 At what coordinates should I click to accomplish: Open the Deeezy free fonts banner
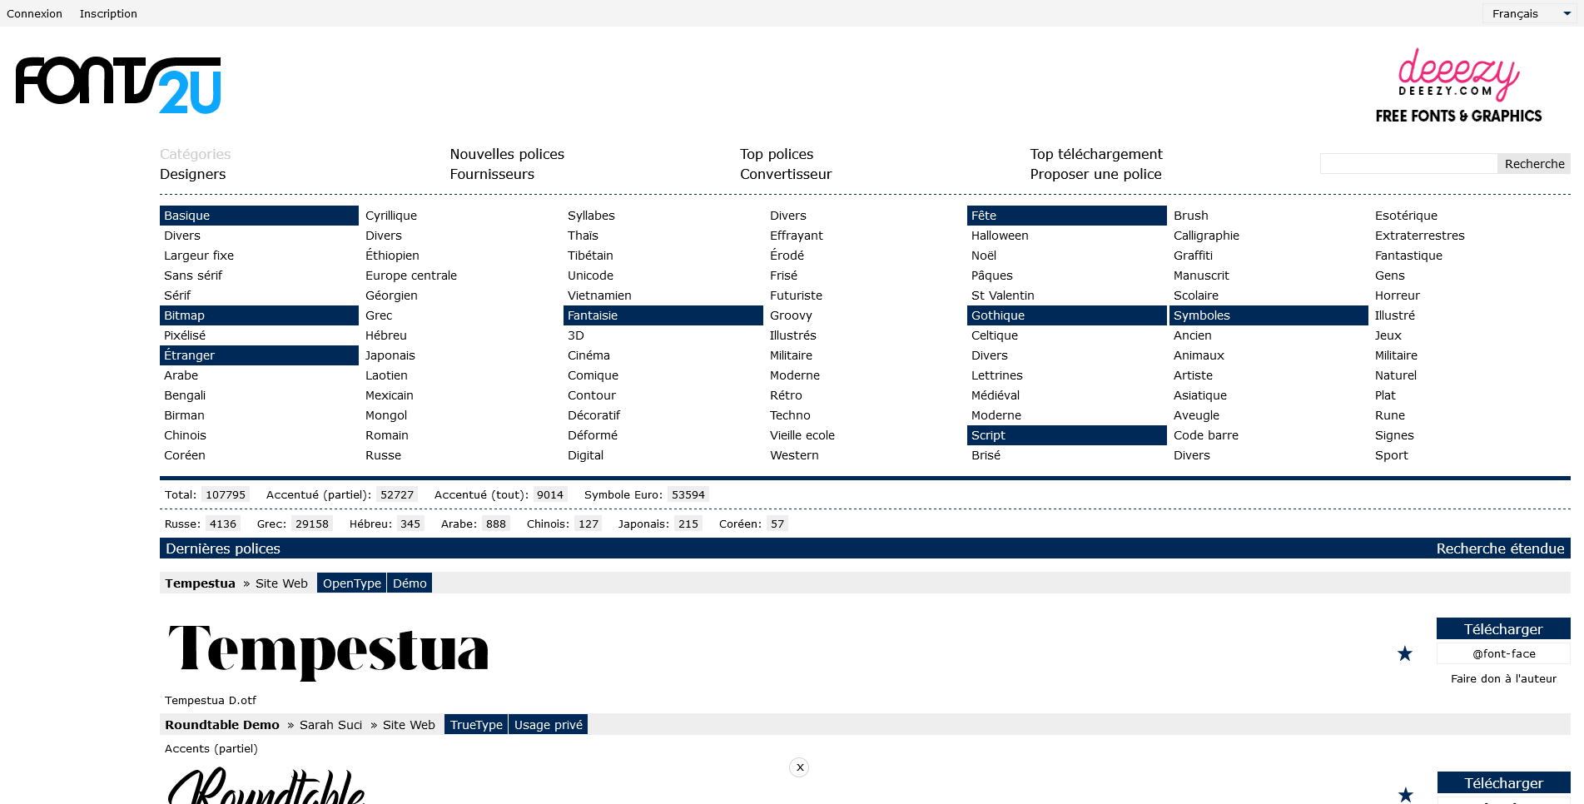pos(1458,86)
